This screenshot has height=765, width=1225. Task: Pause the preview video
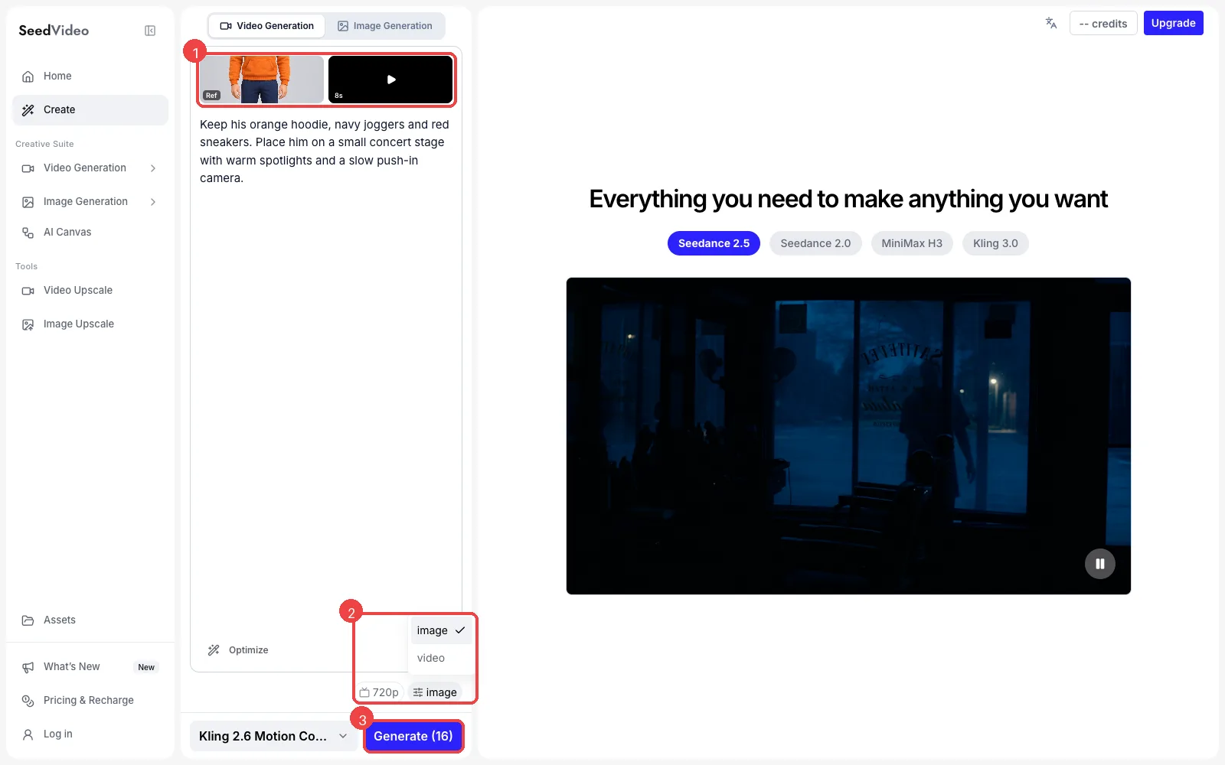pos(1100,564)
